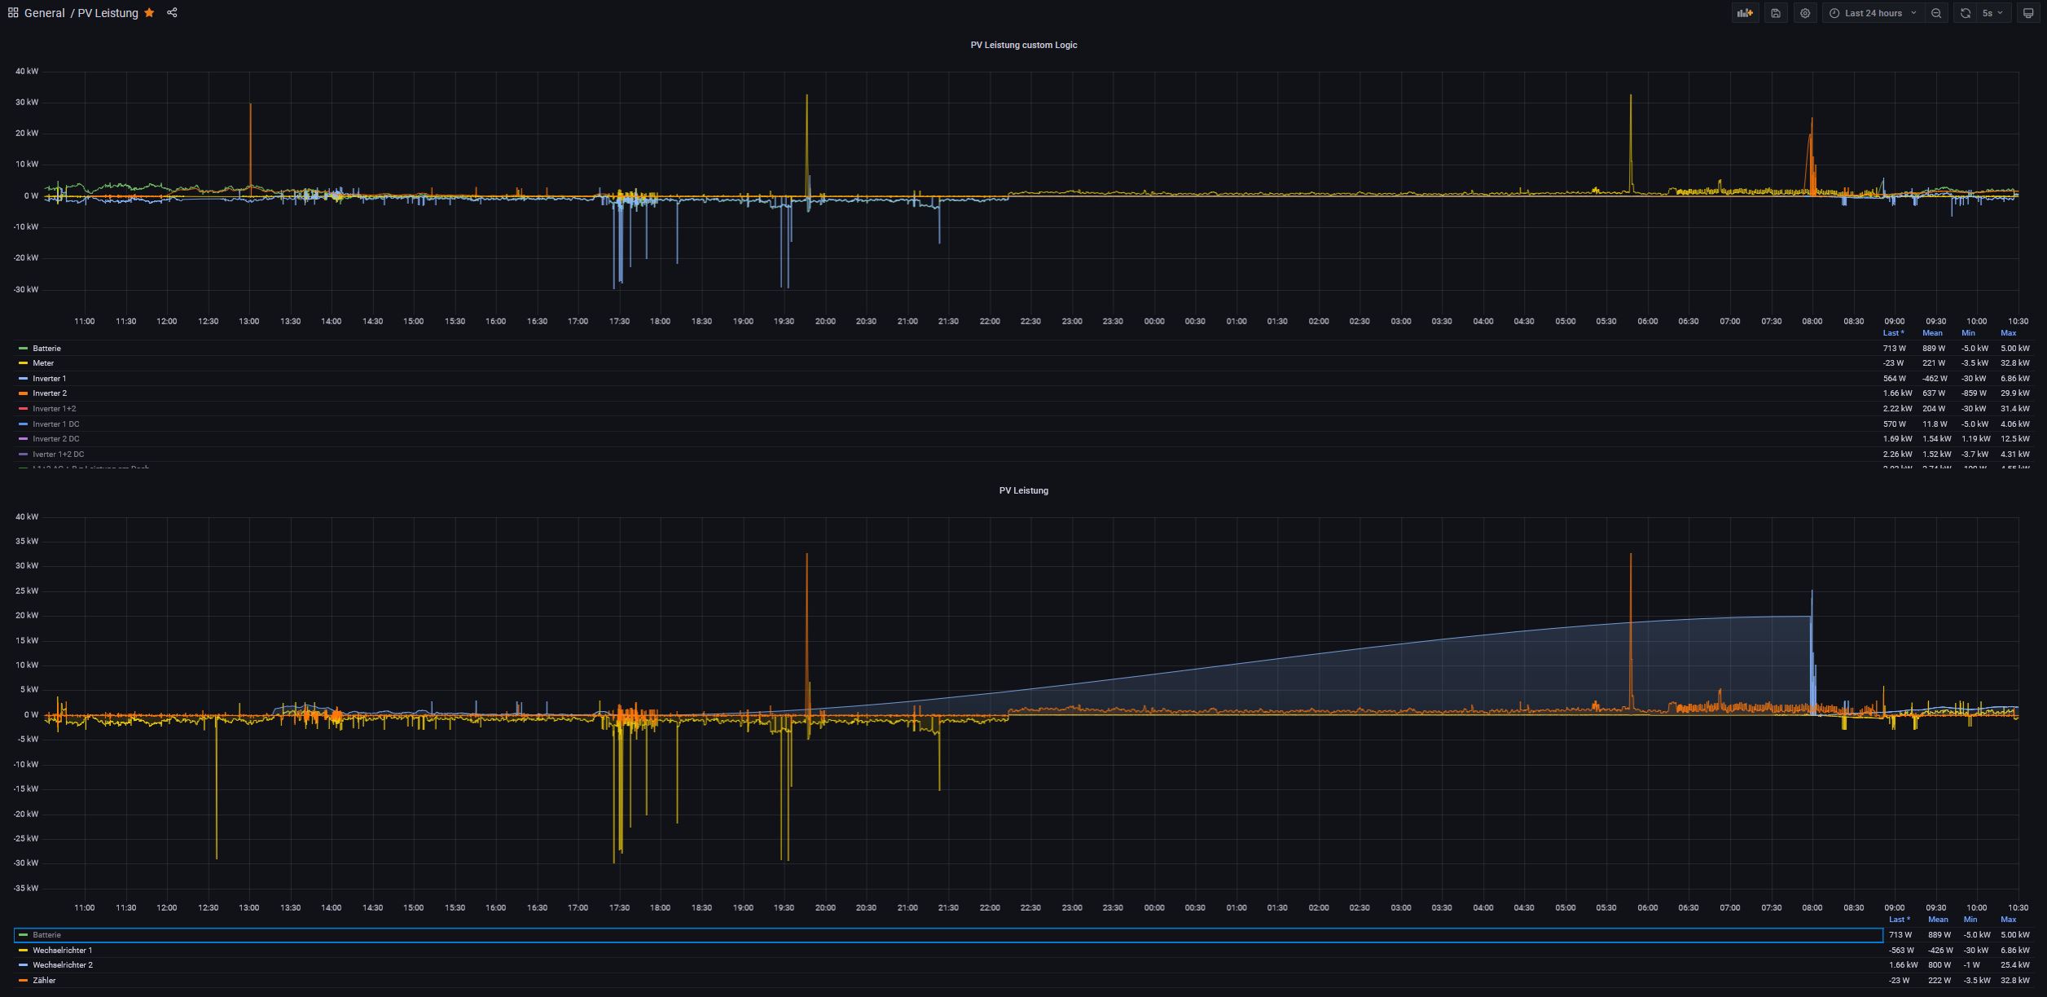Open the 5s refresh interval dropdown
2047x997 pixels.
click(x=1992, y=13)
